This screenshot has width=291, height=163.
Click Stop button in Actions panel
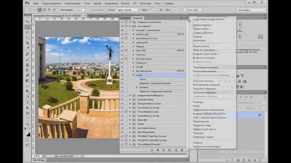point(152,150)
